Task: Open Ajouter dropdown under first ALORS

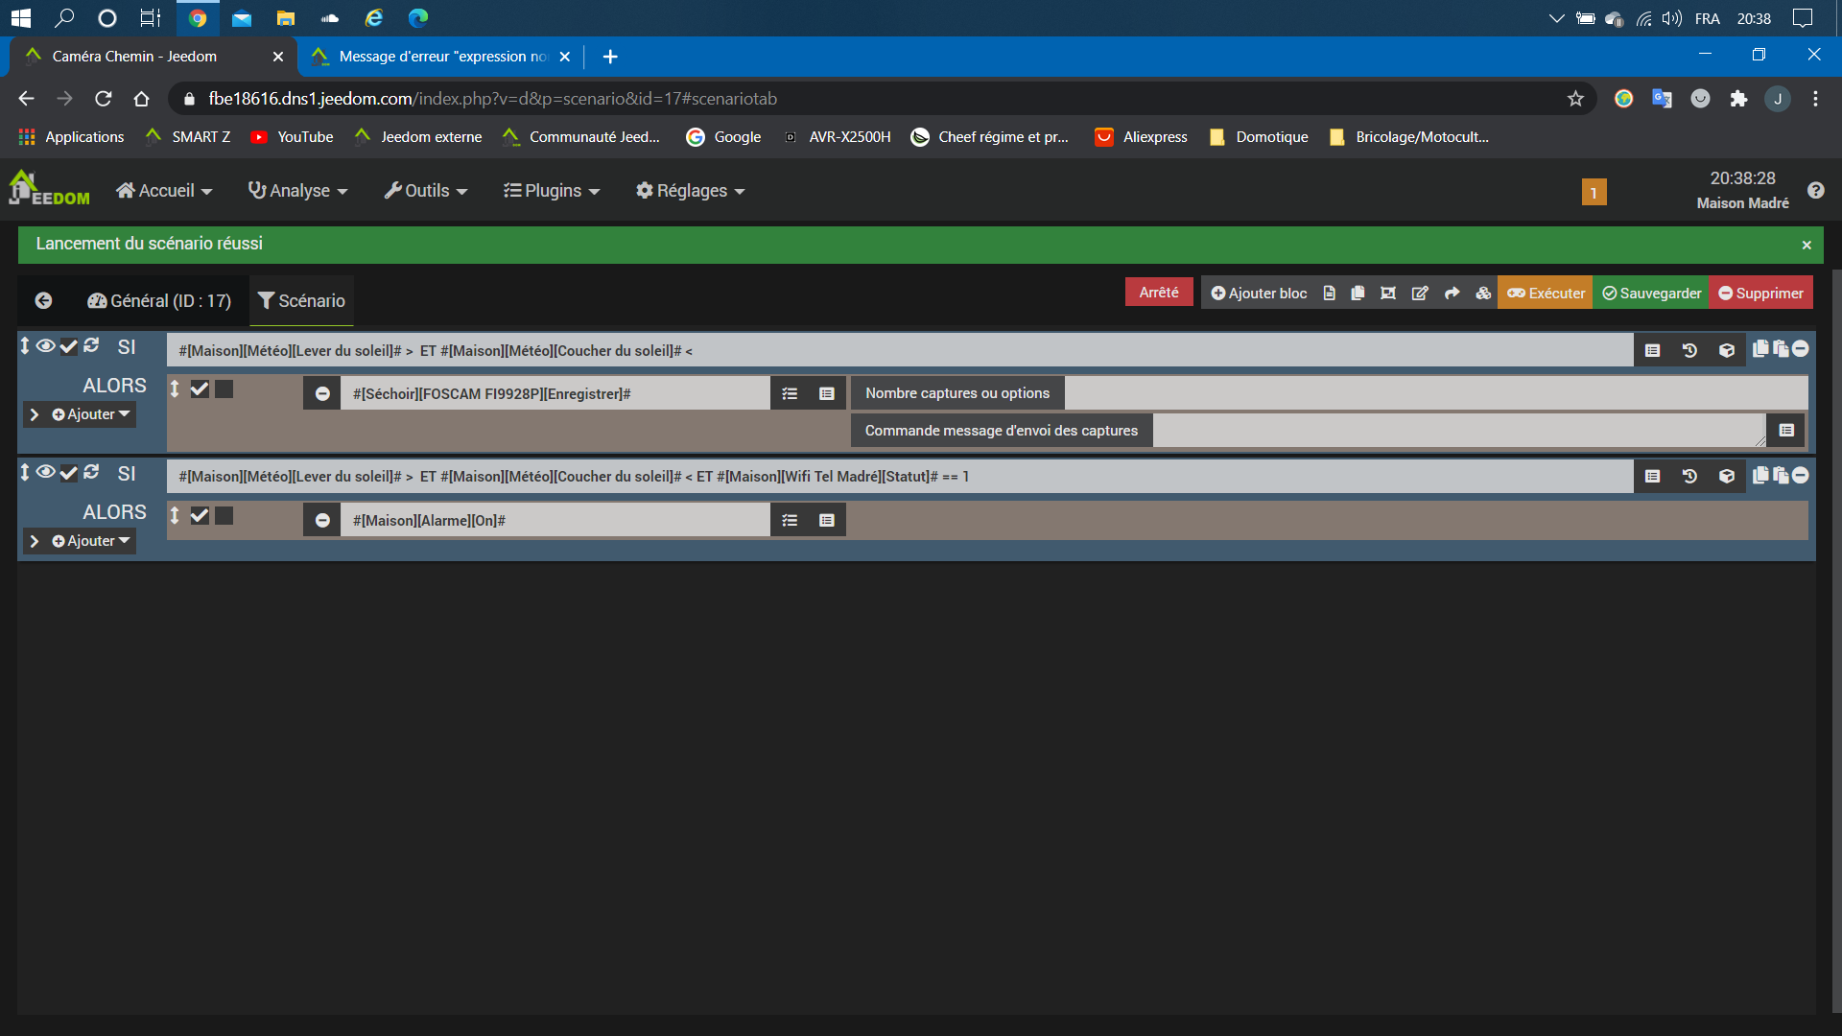Action: (x=91, y=414)
